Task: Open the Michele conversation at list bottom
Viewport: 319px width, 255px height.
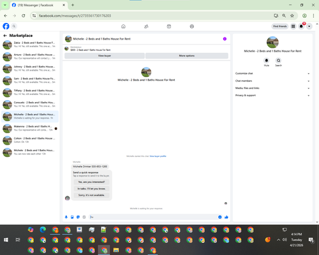Action: [30, 152]
